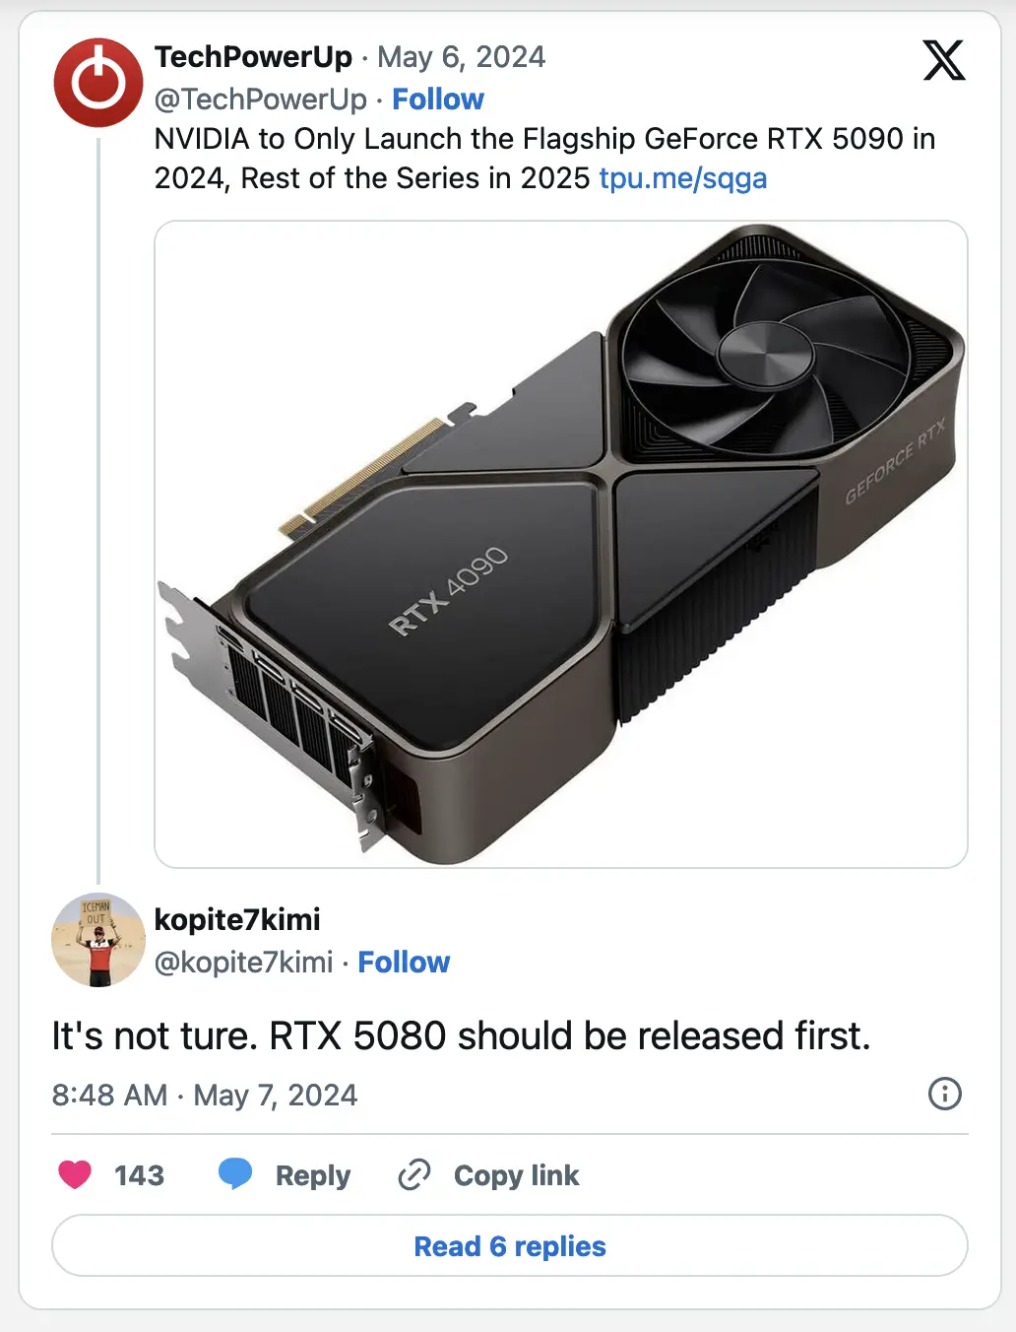The width and height of the screenshot is (1016, 1332).
Task: Click the TechPowerUp display name
Action: pyautogui.click(x=253, y=57)
